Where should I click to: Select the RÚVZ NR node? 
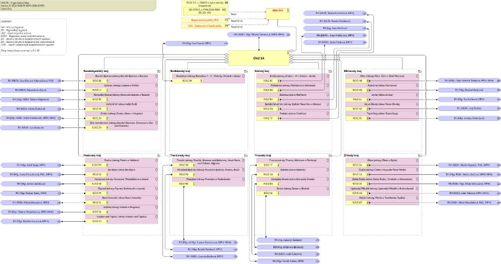tap(357, 81)
